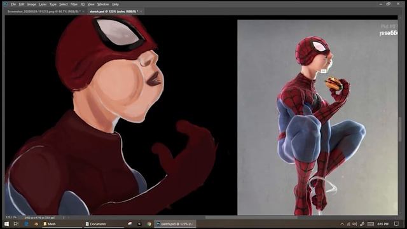Open Google Chrome from the taskbar
This screenshot has height=229, width=407.
149,224
